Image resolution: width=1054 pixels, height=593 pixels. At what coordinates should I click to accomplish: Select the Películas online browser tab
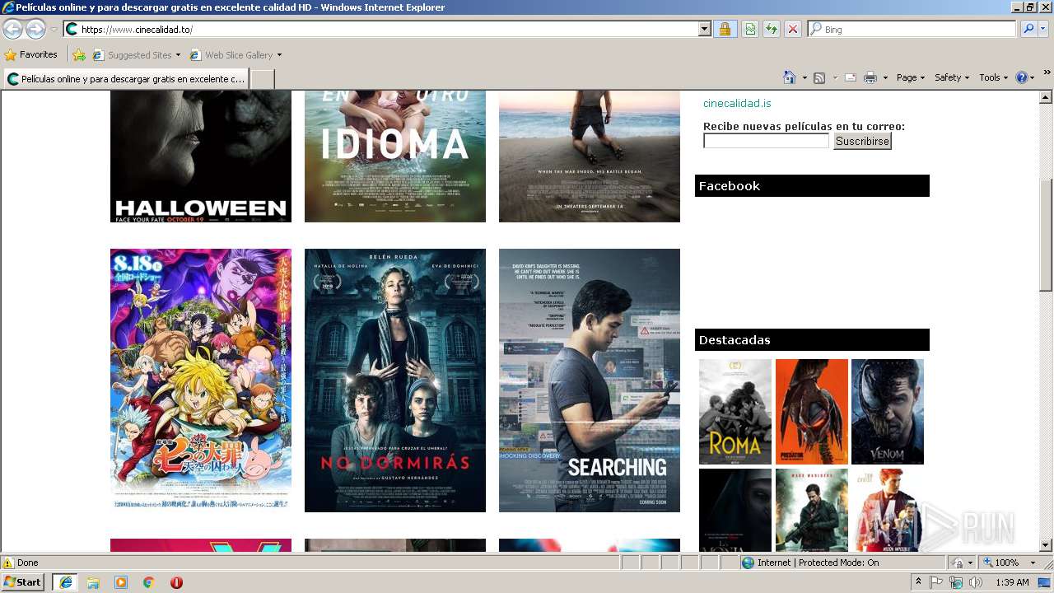(x=126, y=79)
